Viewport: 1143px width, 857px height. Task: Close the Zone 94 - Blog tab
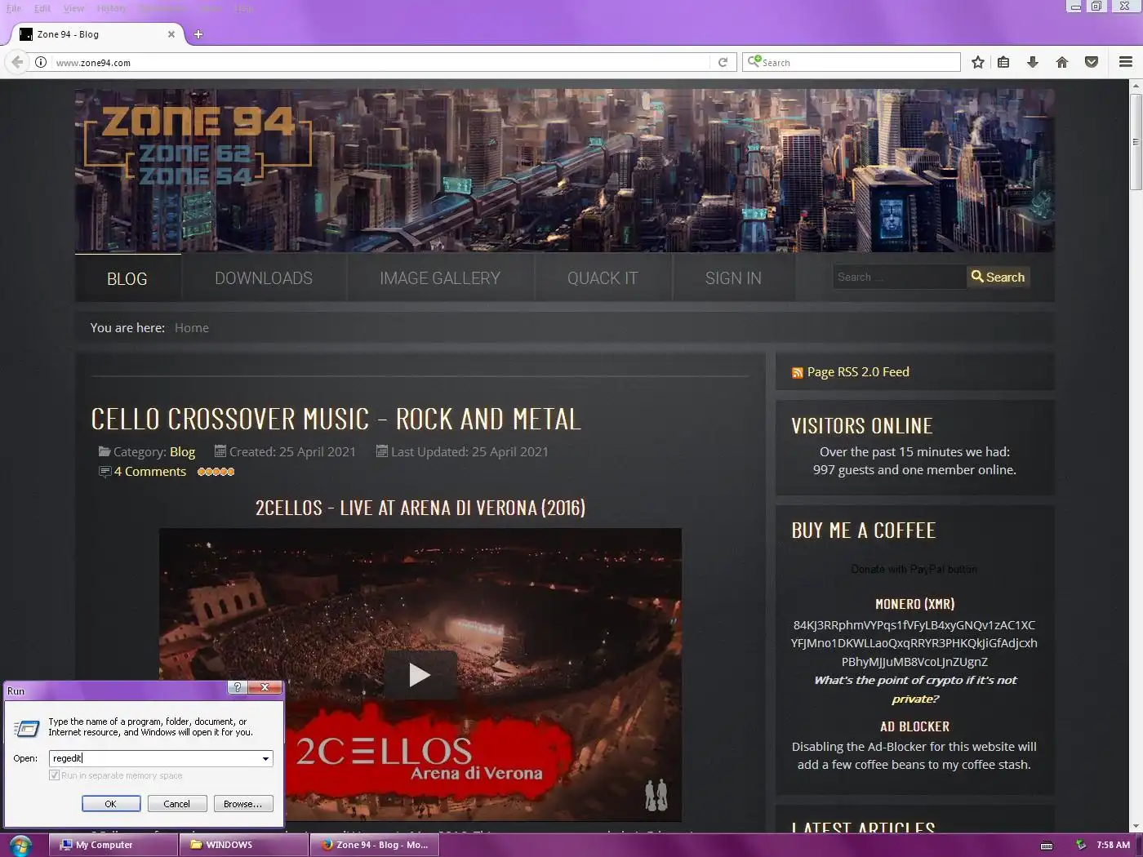(x=171, y=34)
